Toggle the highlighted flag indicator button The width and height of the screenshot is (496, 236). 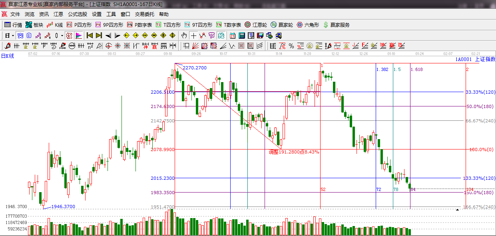tap(79, 35)
